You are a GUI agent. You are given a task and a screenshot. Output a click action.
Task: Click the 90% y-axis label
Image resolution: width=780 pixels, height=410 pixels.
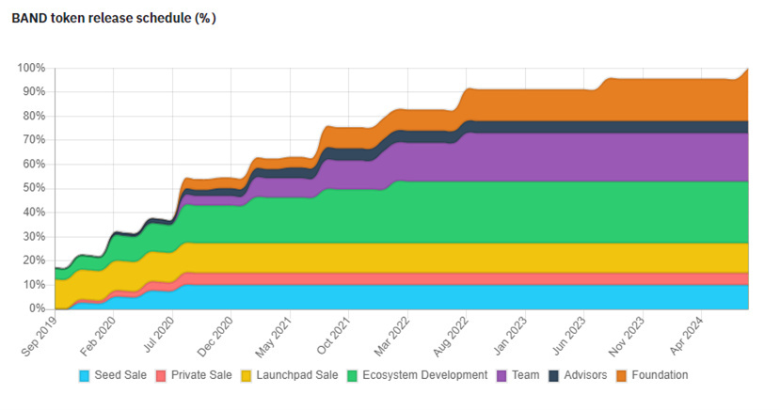coord(34,92)
